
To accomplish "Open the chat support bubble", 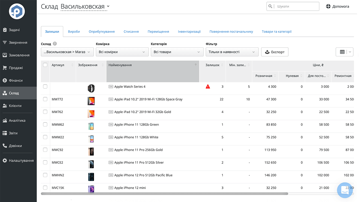I will click(x=345, y=190).
